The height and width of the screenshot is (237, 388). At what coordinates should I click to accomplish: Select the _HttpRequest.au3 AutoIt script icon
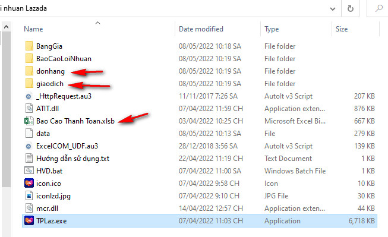(29, 96)
